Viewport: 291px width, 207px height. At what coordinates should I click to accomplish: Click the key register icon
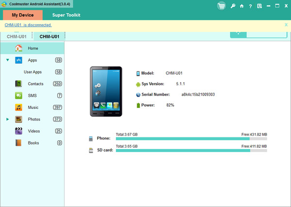pyautogui.click(x=233, y=6)
